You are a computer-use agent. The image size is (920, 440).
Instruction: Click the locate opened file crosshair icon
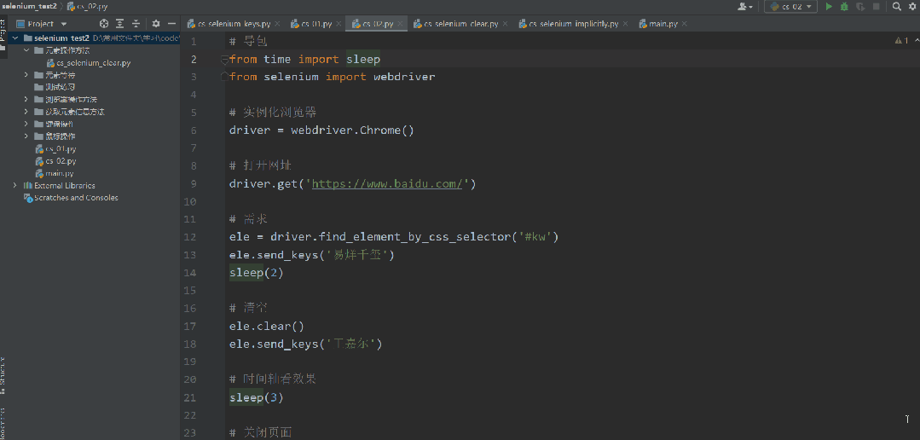[x=104, y=24]
